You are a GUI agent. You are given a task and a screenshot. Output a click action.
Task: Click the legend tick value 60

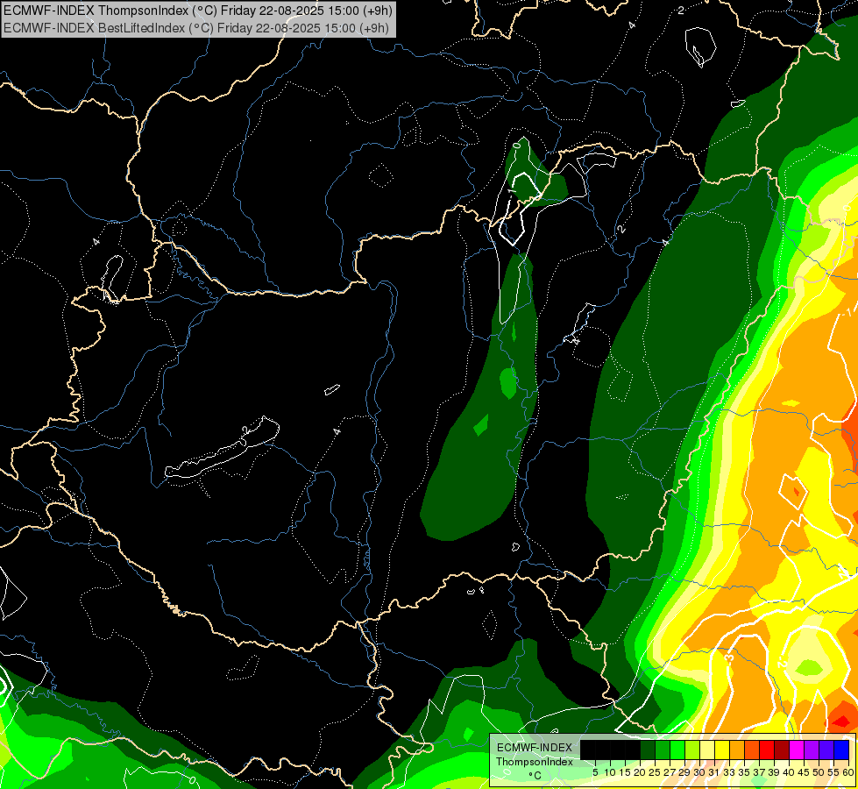click(x=848, y=772)
